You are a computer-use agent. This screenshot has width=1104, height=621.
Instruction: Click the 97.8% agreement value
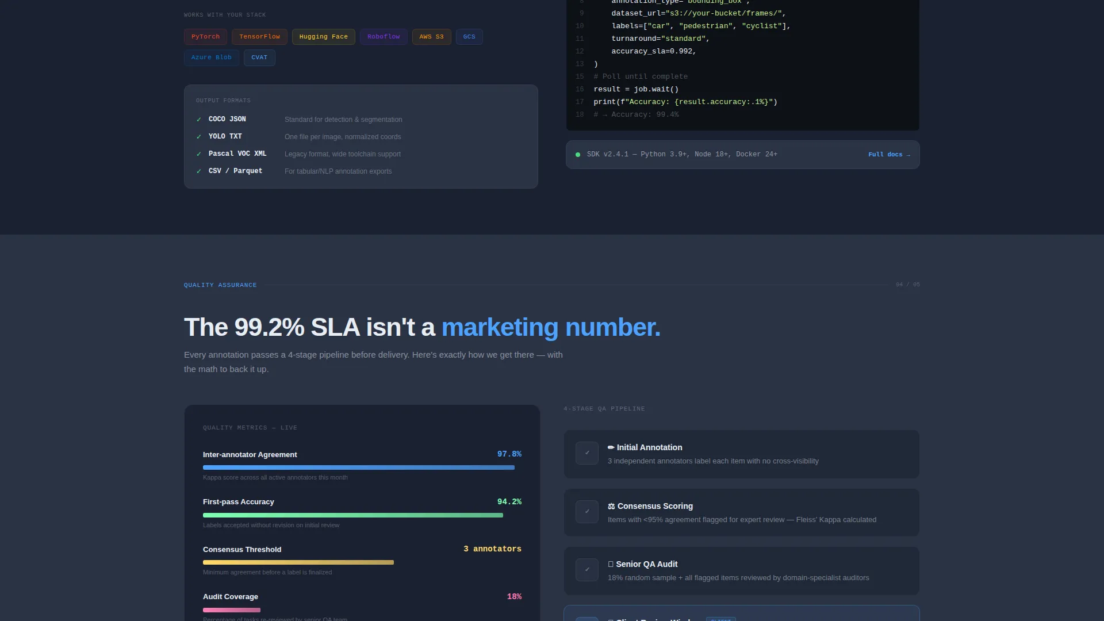coord(509,454)
